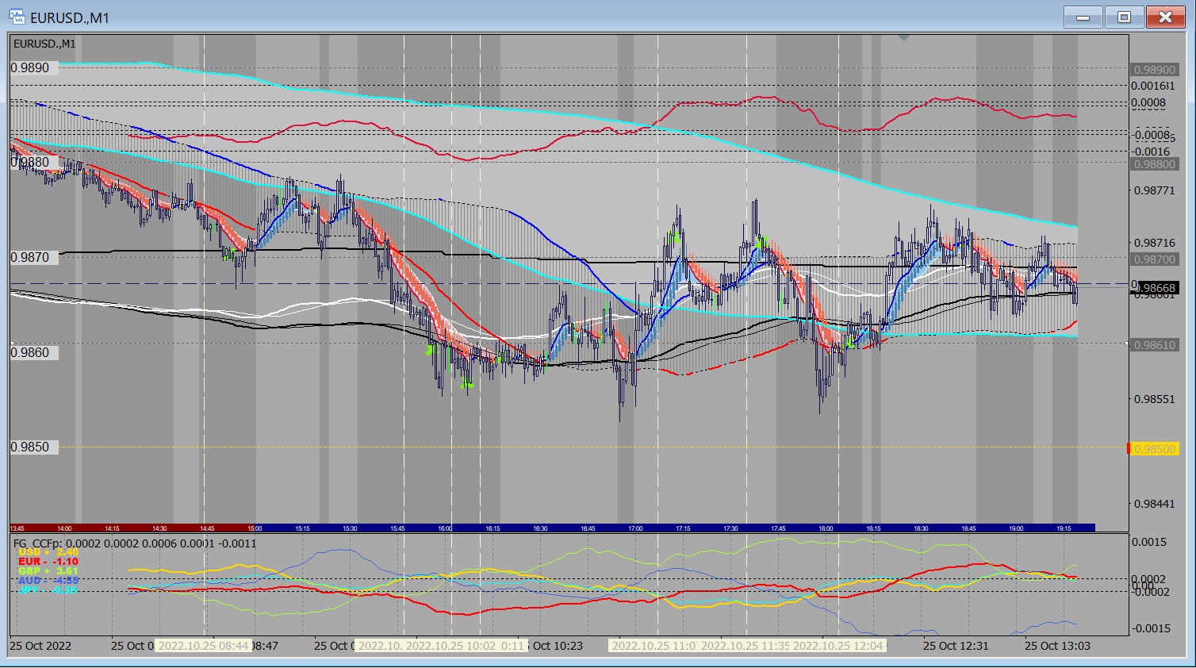Viewport: 1196px width, 668px height.
Task: Click the 25 Oct 13:03 date label
Action: [x=1057, y=646]
